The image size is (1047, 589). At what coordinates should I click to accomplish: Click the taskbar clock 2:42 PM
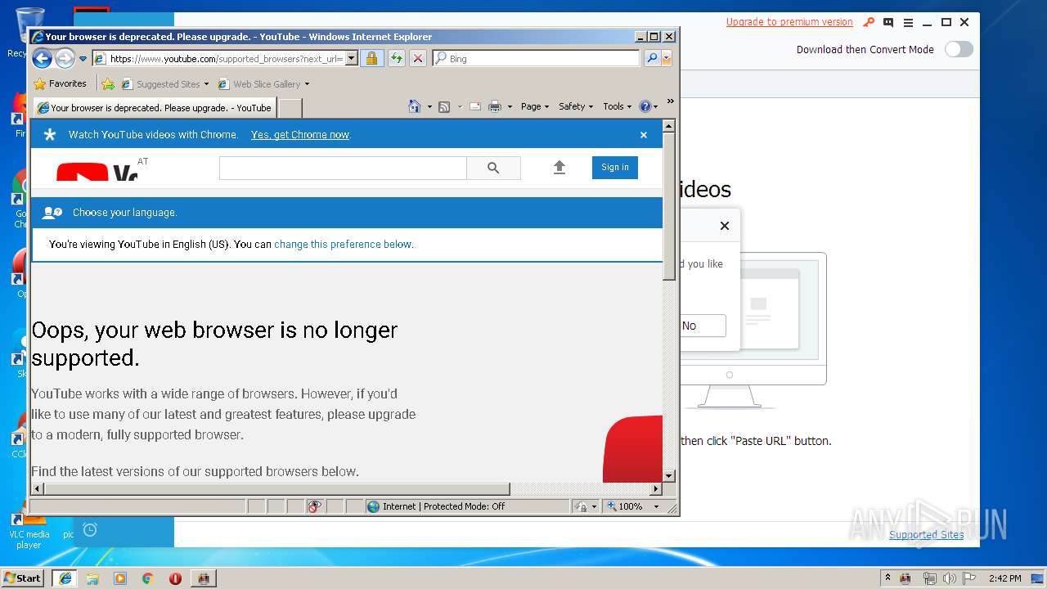1004,578
